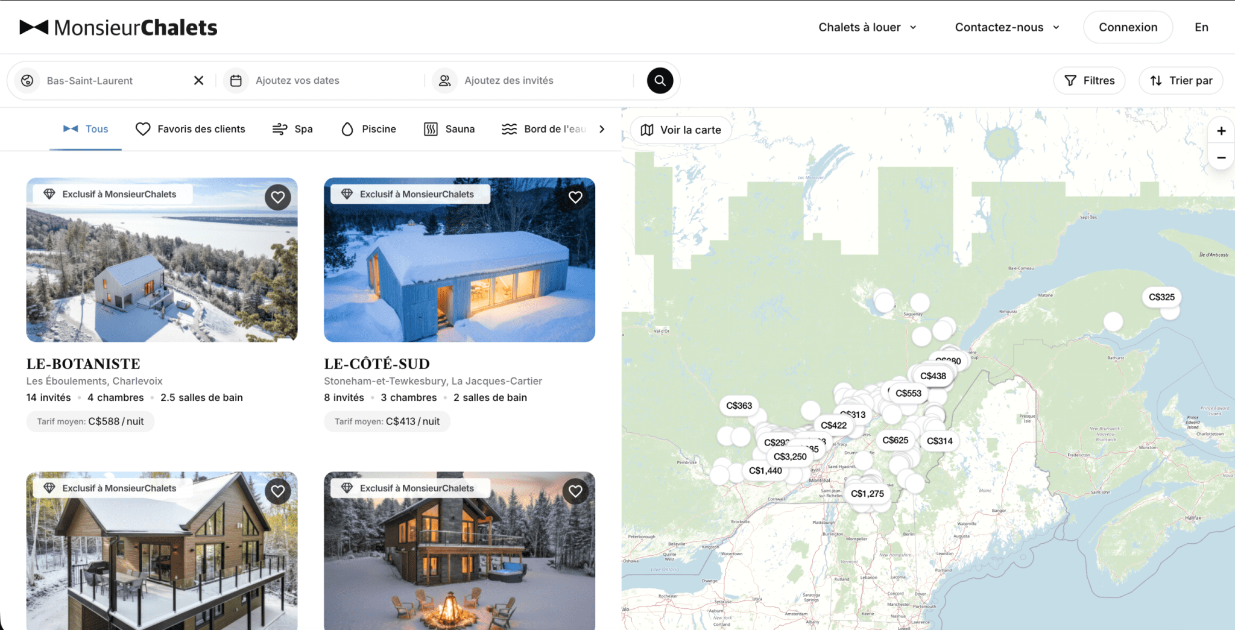Viewport: 1235px width, 630px height.
Task: Expand the Chalets à louer menu
Action: pyautogui.click(x=867, y=27)
